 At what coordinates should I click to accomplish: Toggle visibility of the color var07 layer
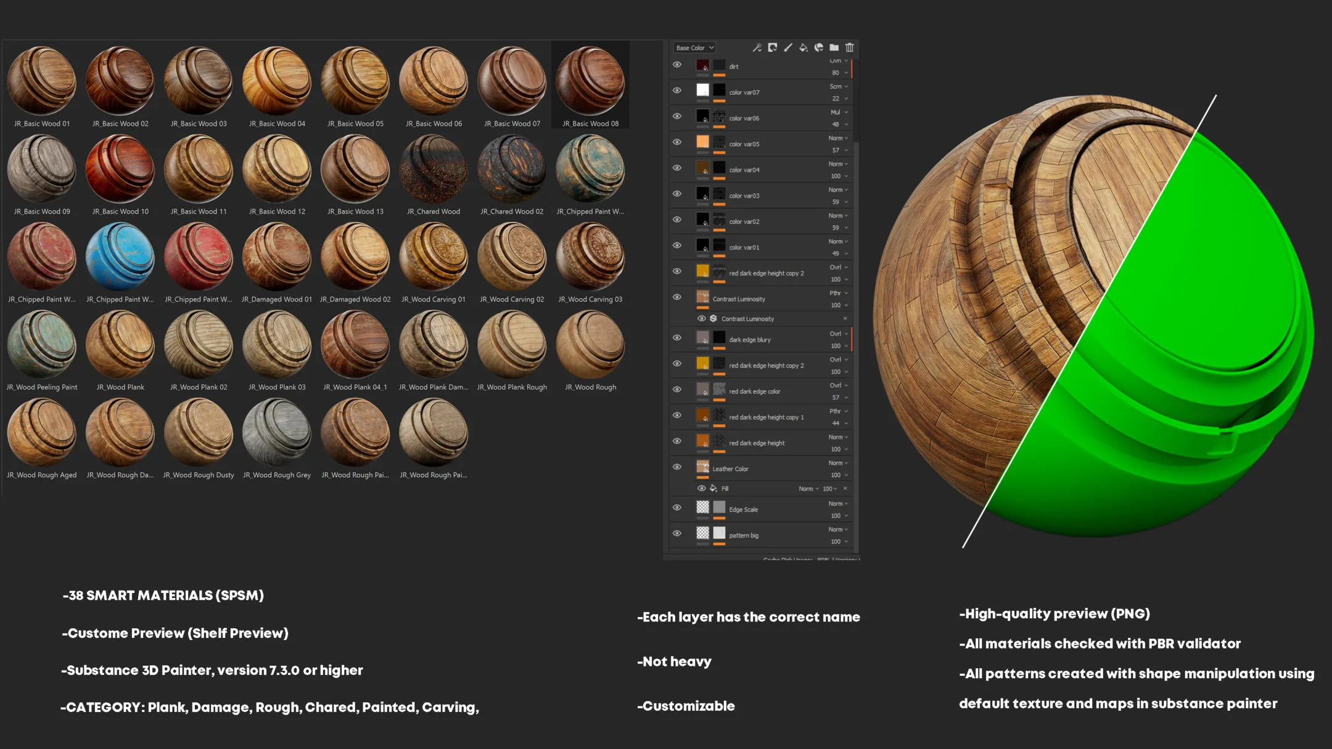point(677,91)
